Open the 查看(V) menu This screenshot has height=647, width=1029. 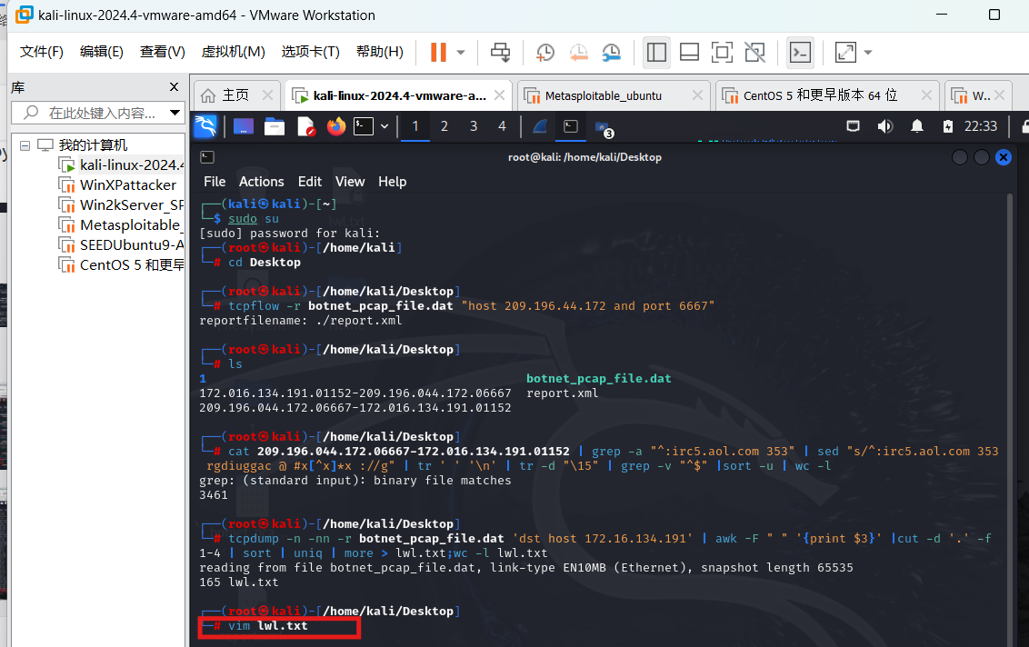(162, 52)
